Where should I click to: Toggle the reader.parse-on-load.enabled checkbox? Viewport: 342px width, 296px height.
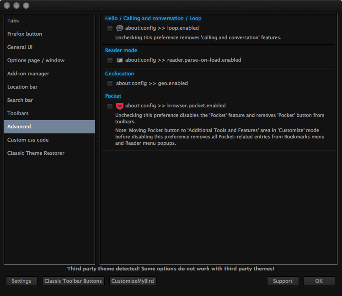point(110,60)
